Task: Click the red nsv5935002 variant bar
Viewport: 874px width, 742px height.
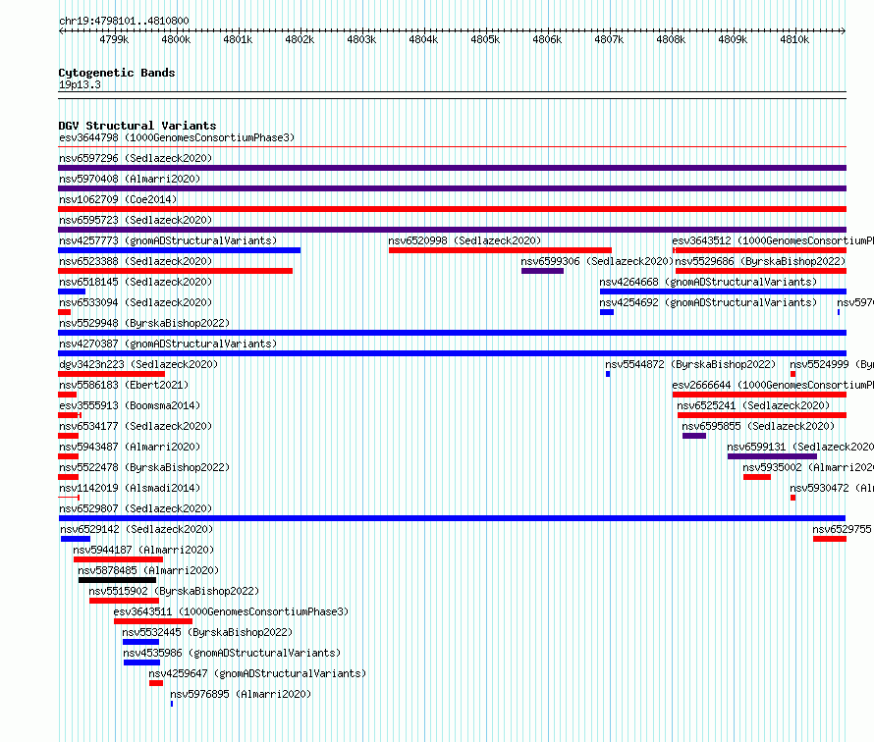Action: [x=757, y=477]
